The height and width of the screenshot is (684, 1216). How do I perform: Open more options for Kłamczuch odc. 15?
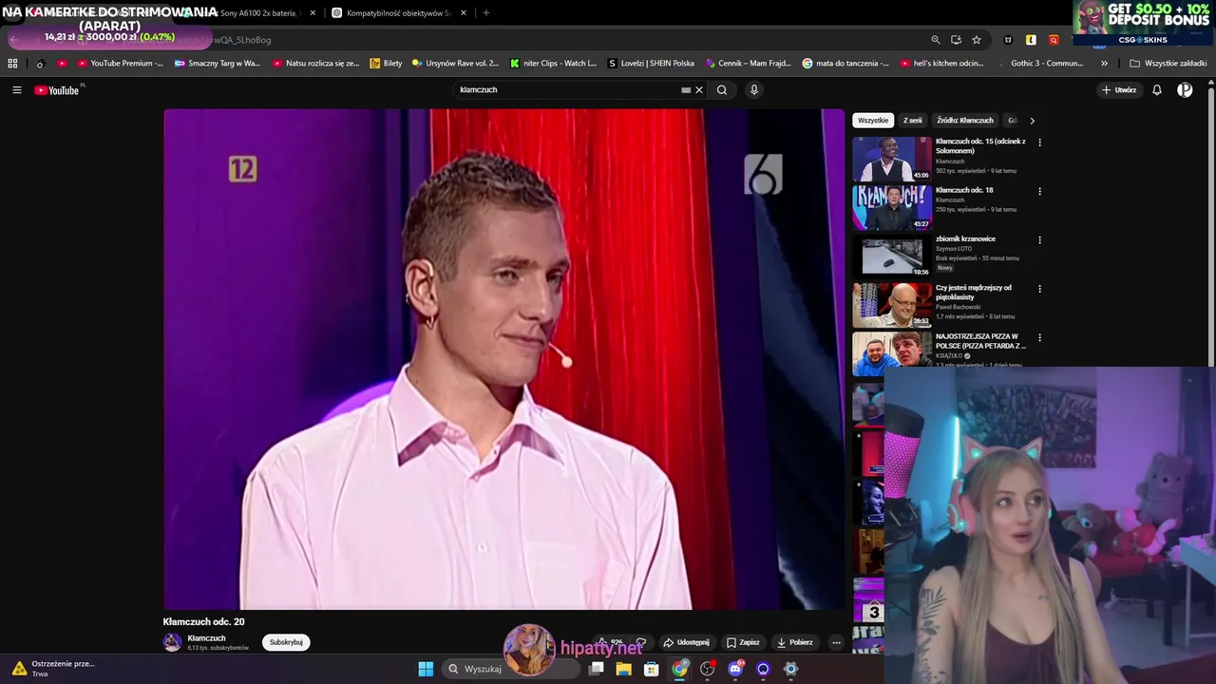[x=1039, y=142]
